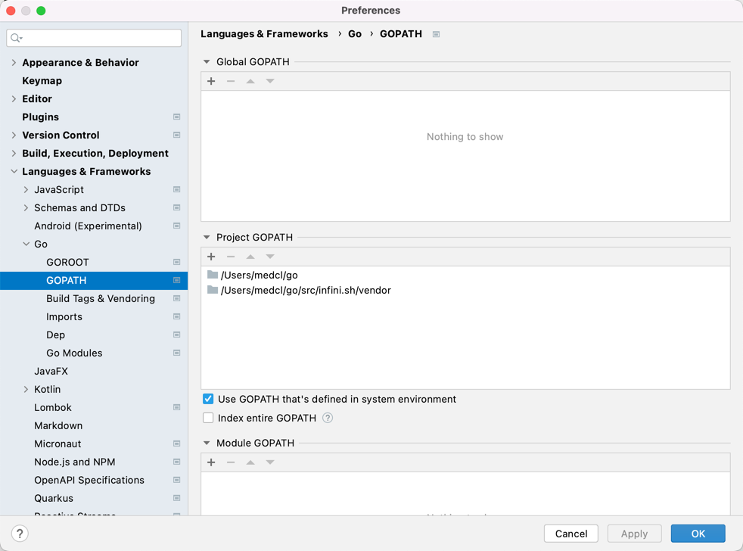Move Project GOPATH entry down
The image size is (743, 551).
[x=270, y=257]
